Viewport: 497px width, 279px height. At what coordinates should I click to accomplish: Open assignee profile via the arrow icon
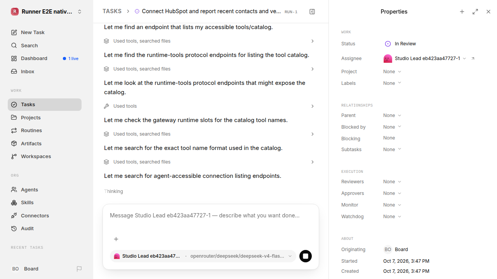point(473,59)
